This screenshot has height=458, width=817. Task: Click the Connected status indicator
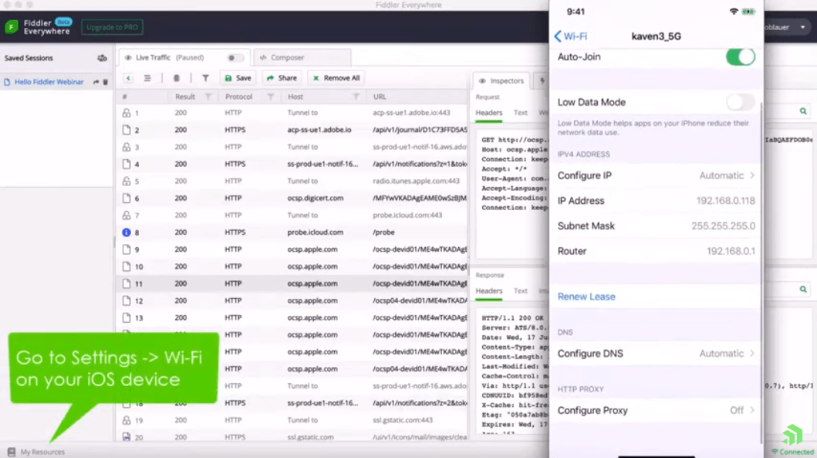(x=792, y=452)
